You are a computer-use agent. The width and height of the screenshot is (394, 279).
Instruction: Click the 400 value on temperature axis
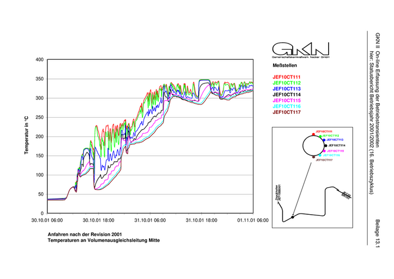pyautogui.click(x=39, y=60)
